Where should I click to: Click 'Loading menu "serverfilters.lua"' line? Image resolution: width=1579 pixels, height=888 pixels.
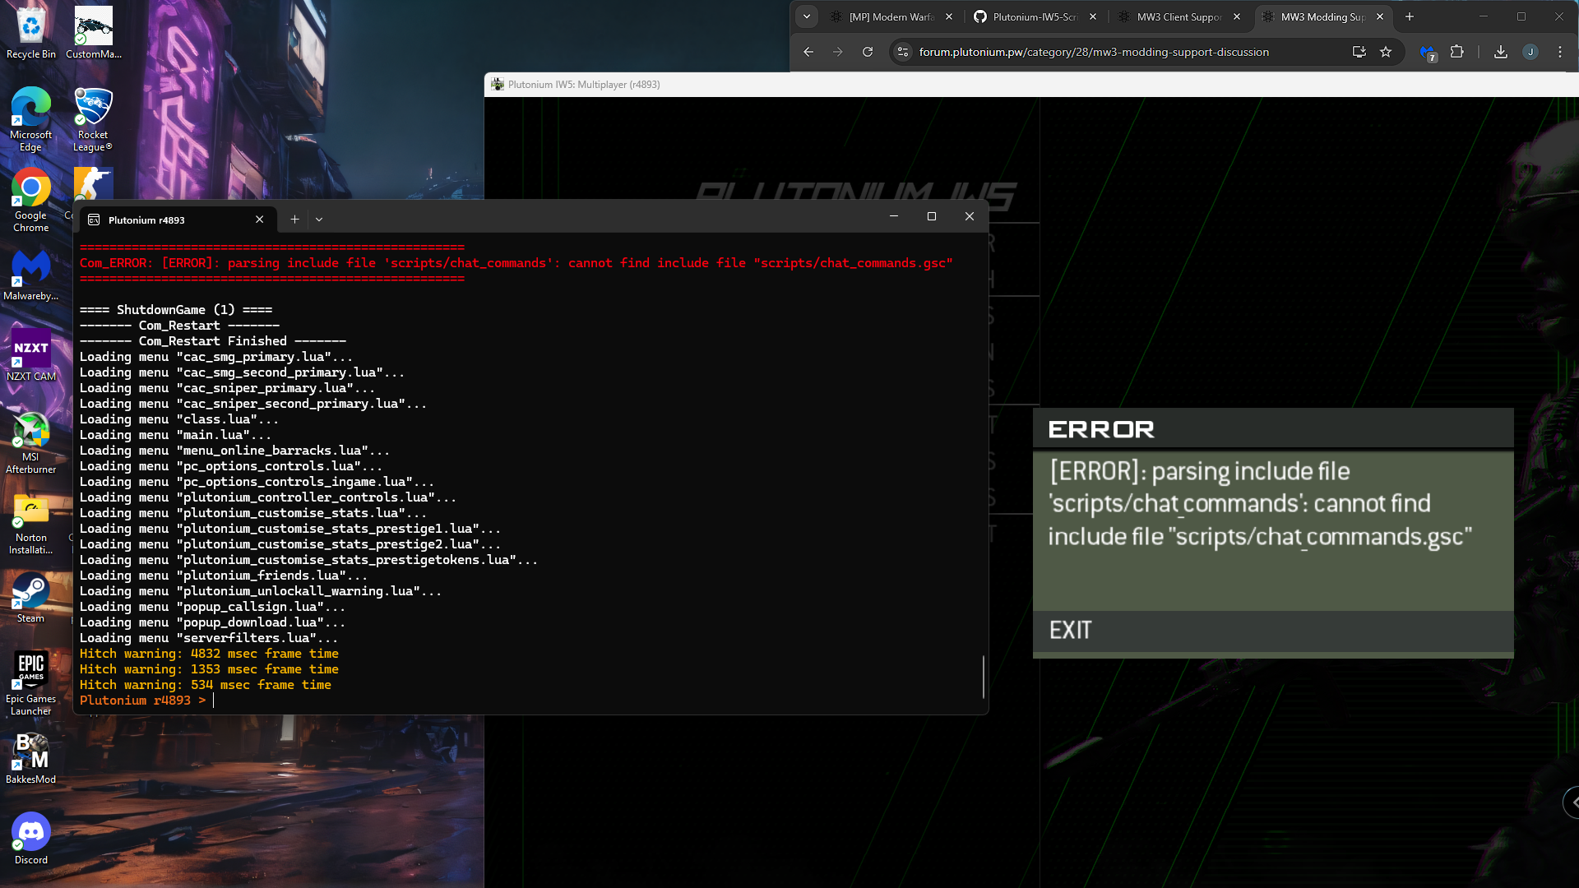point(209,638)
